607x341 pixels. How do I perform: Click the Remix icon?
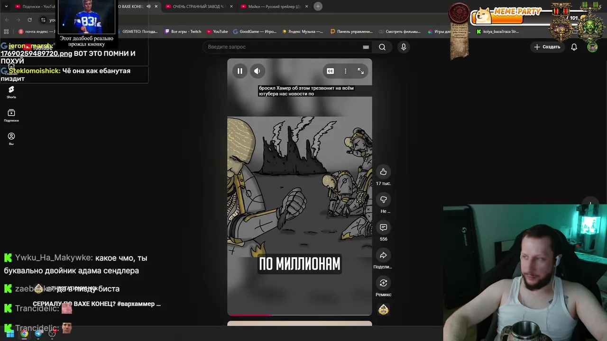383,283
